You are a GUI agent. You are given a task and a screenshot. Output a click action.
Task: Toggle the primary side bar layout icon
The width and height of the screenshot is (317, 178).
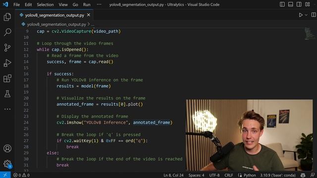282,4
